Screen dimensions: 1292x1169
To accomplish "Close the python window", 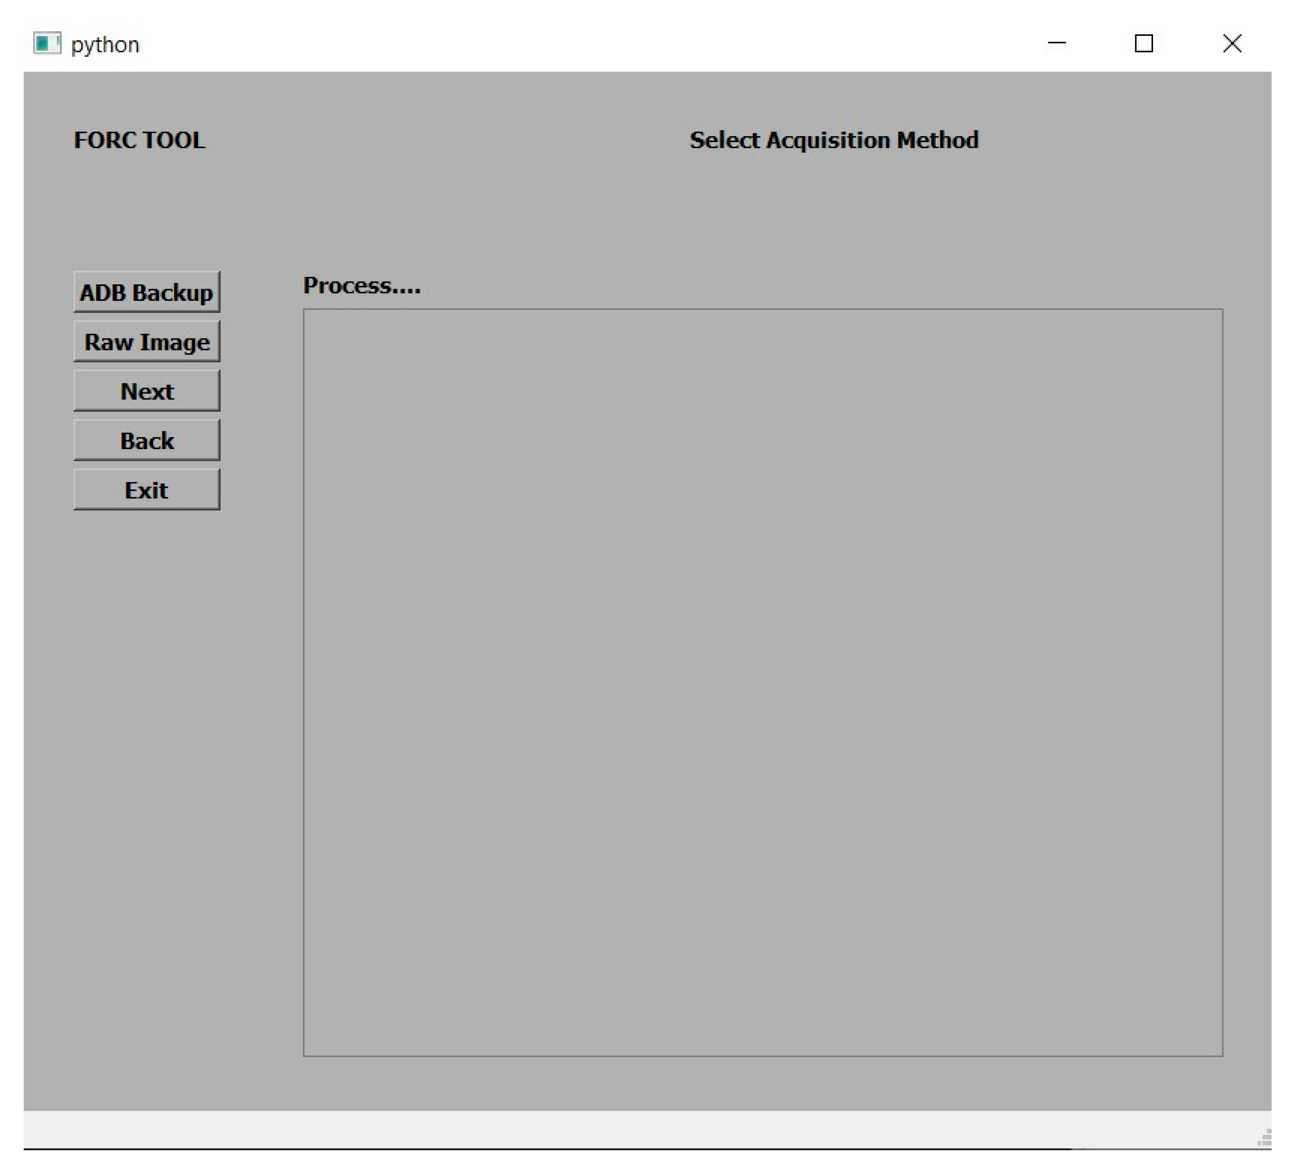I will (1231, 44).
